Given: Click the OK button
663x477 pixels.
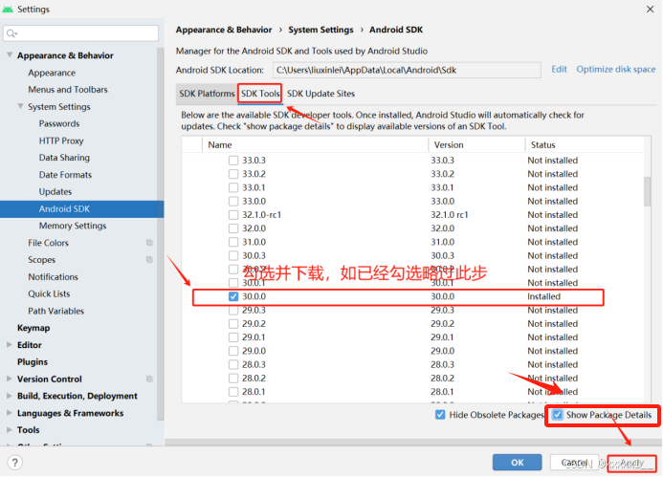Looking at the screenshot, I should (518, 463).
